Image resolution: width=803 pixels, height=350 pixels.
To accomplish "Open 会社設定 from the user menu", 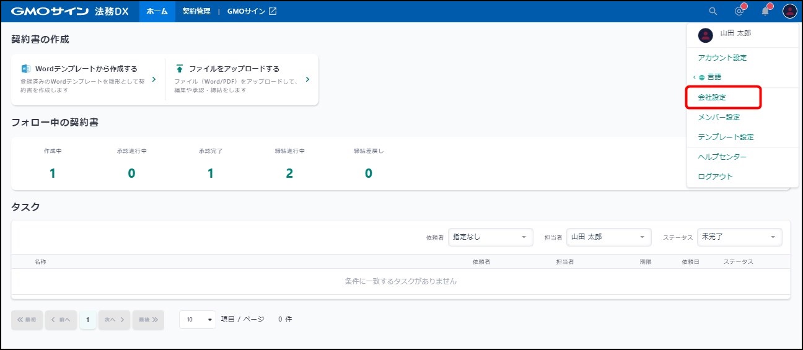I will point(712,97).
